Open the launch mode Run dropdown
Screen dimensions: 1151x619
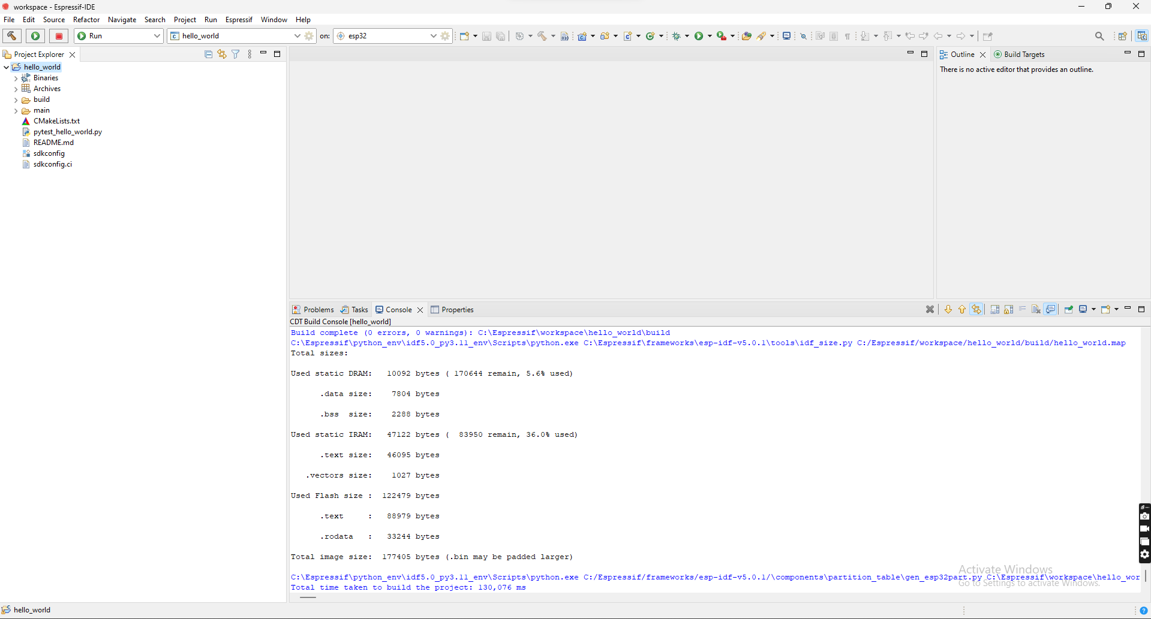click(119, 36)
